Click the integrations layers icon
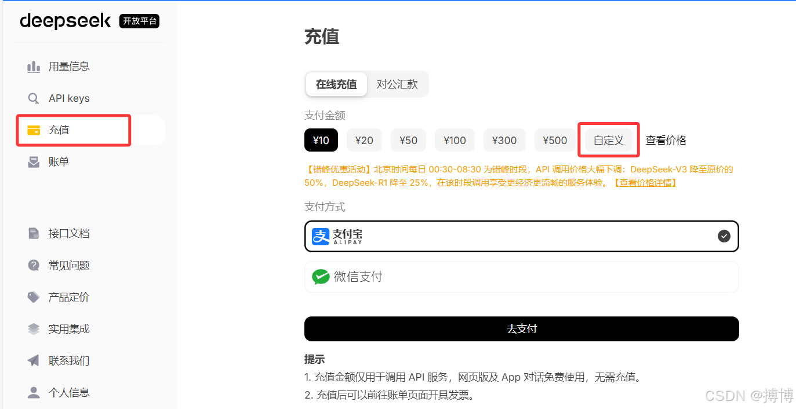Screen dimensions: 796x409 point(34,329)
